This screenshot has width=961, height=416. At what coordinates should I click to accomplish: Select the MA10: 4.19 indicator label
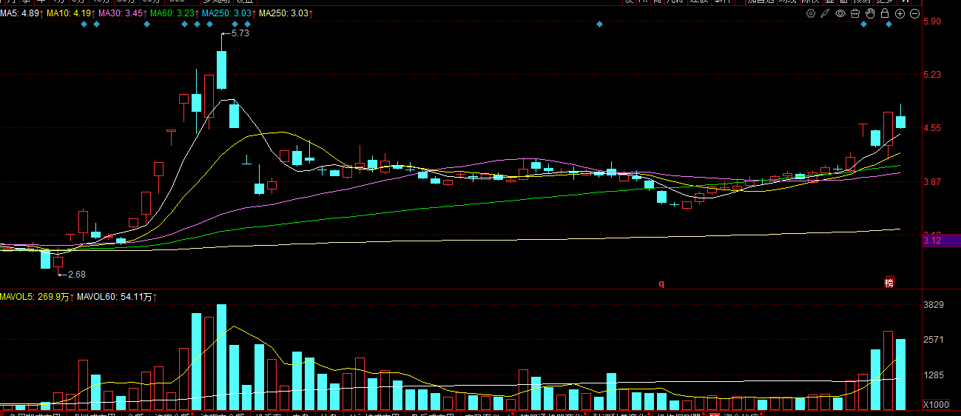click(70, 13)
